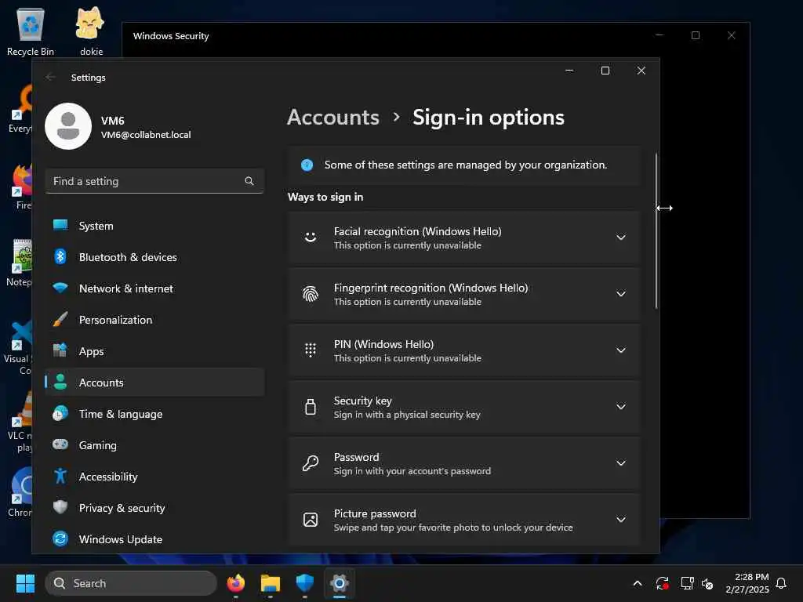The height and width of the screenshot is (602, 803).
Task: Open File Explorer from the taskbar
Action: click(x=271, y=583)
